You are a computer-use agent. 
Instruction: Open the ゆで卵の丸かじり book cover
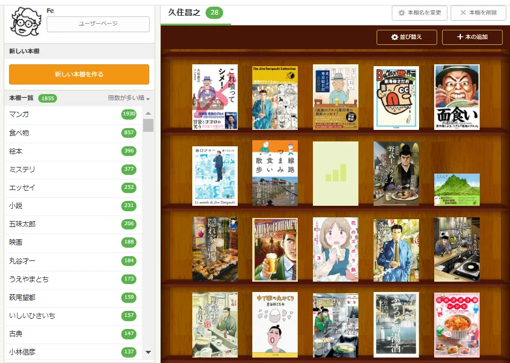click(x=275, y=325)
